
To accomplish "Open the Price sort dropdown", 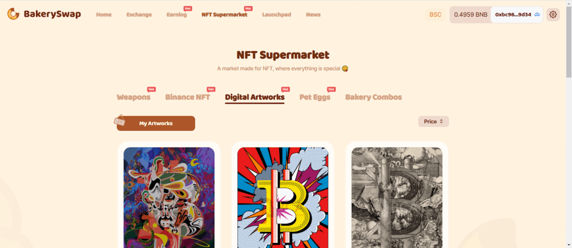I will 433,121.
